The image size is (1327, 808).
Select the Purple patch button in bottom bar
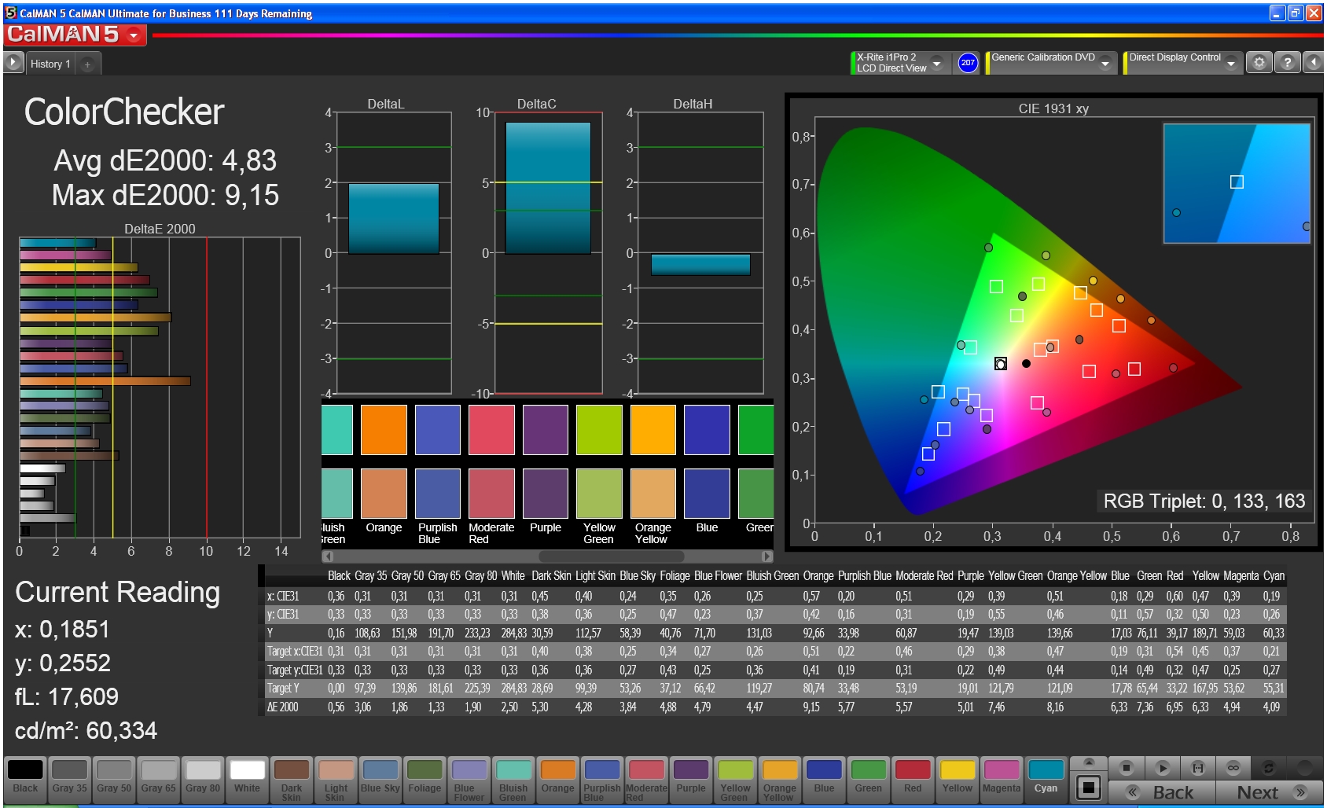click(x=691, y=780)
